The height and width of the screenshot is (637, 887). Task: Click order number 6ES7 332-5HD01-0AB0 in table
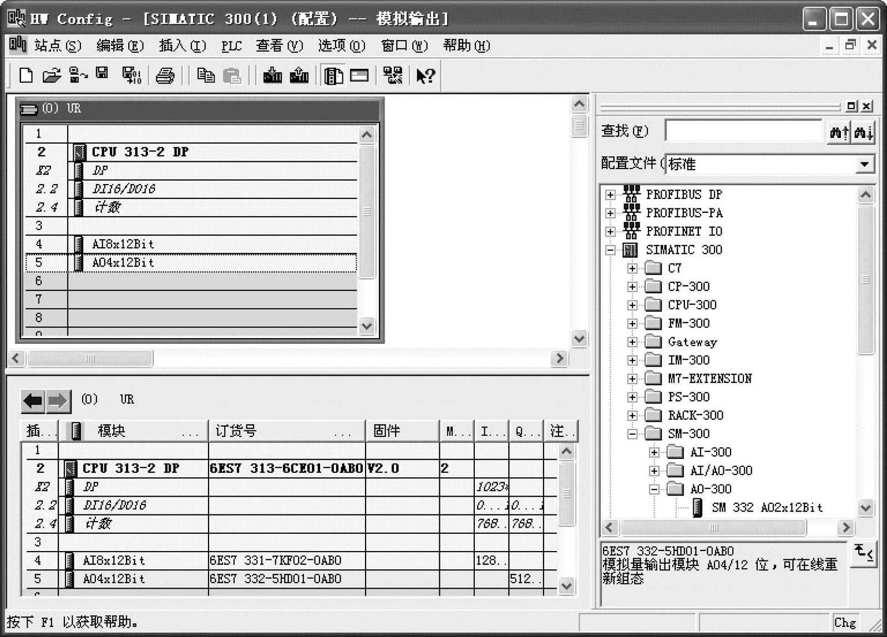click(x=276, y=579)
